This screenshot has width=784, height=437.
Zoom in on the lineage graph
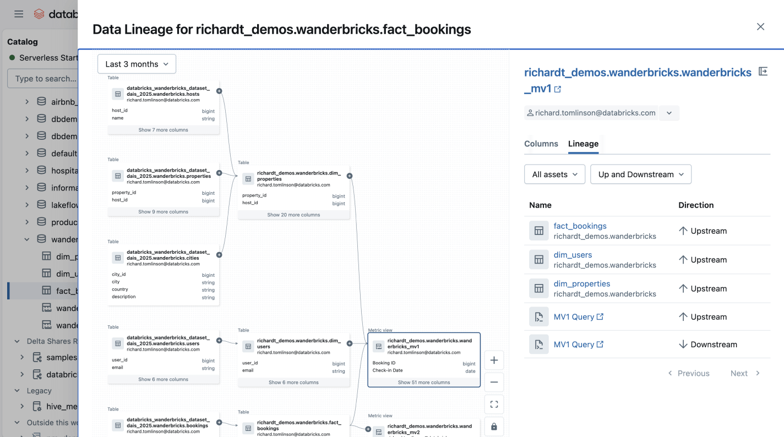(494, 360)
